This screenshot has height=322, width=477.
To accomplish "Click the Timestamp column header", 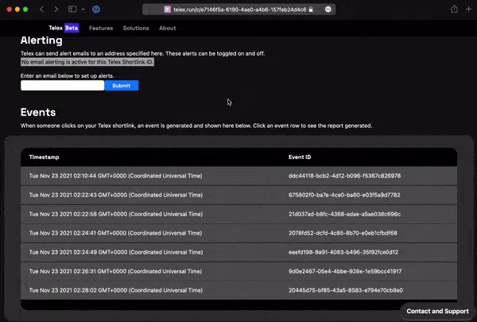I will click(44, 157).
